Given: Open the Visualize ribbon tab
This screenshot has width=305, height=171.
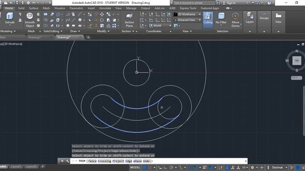Looking at the screenshot, I should point(60,8).
